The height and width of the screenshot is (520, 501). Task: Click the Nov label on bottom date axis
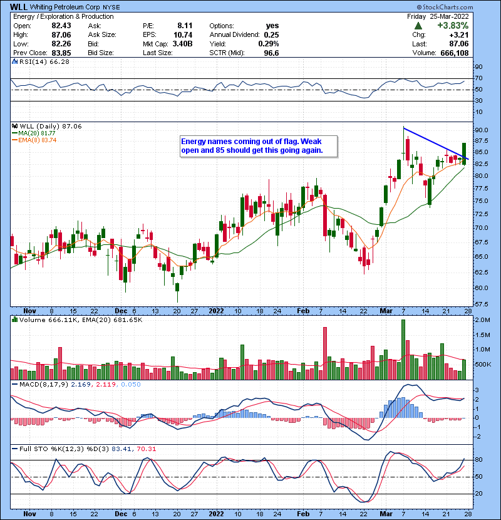[29, 514]
